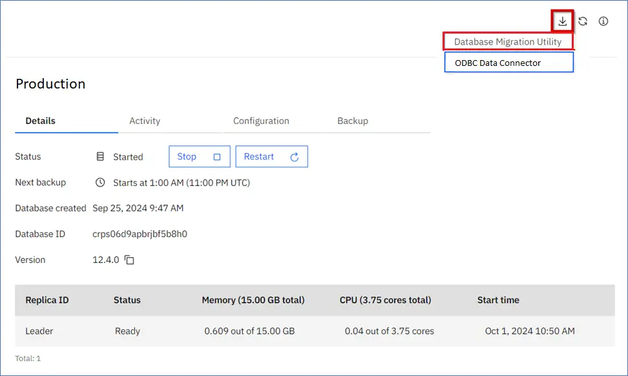
Task: Click the Database created date Sep 25, 2024
Action: (x=138, y=208)
